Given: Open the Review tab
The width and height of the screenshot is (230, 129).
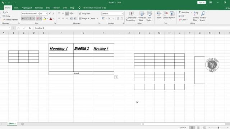Looking at the screenshot, I should pyautogui.click(x=56, y=8).
